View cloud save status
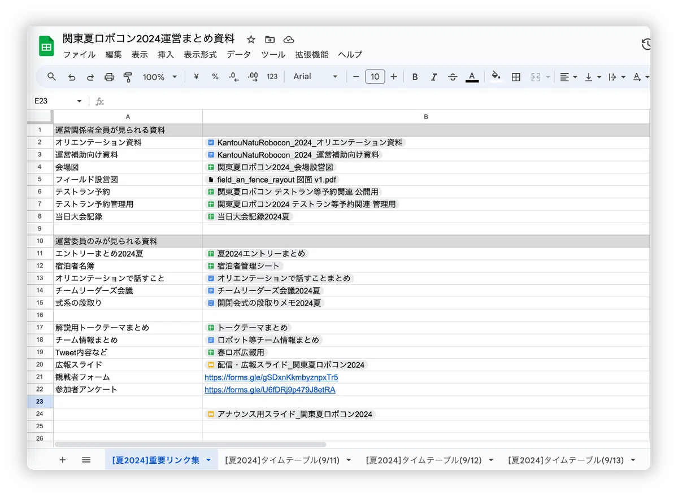Image resolution: width=678 pixels, height=496 pixels. tap(289, 40)
